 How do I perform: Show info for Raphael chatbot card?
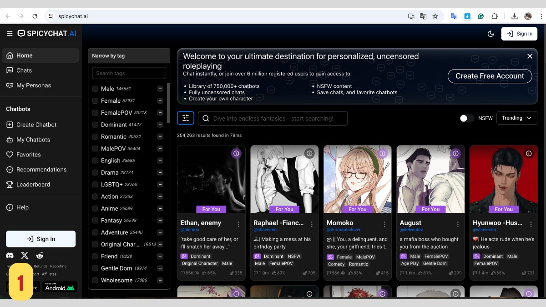[309, 154]
